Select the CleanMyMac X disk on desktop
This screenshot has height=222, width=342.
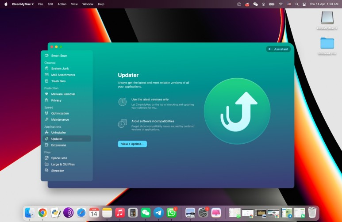click(327, 20)
